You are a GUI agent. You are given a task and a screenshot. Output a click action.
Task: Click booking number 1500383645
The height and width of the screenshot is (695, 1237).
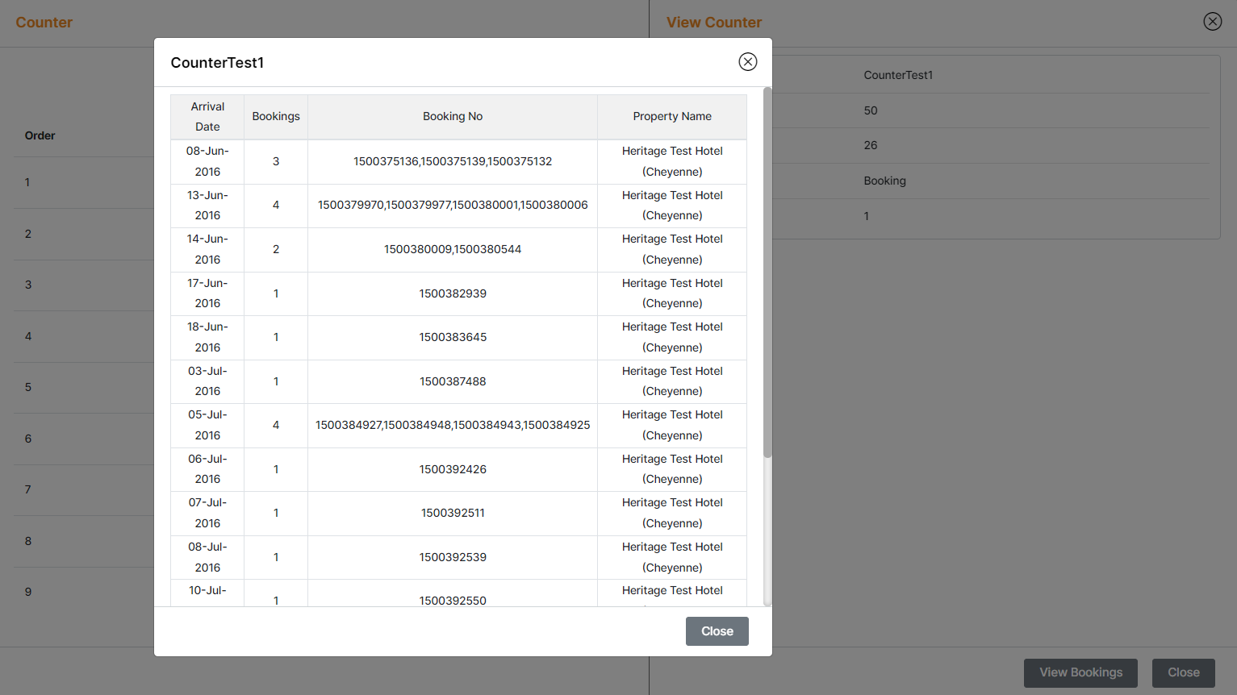pos(453,337)
